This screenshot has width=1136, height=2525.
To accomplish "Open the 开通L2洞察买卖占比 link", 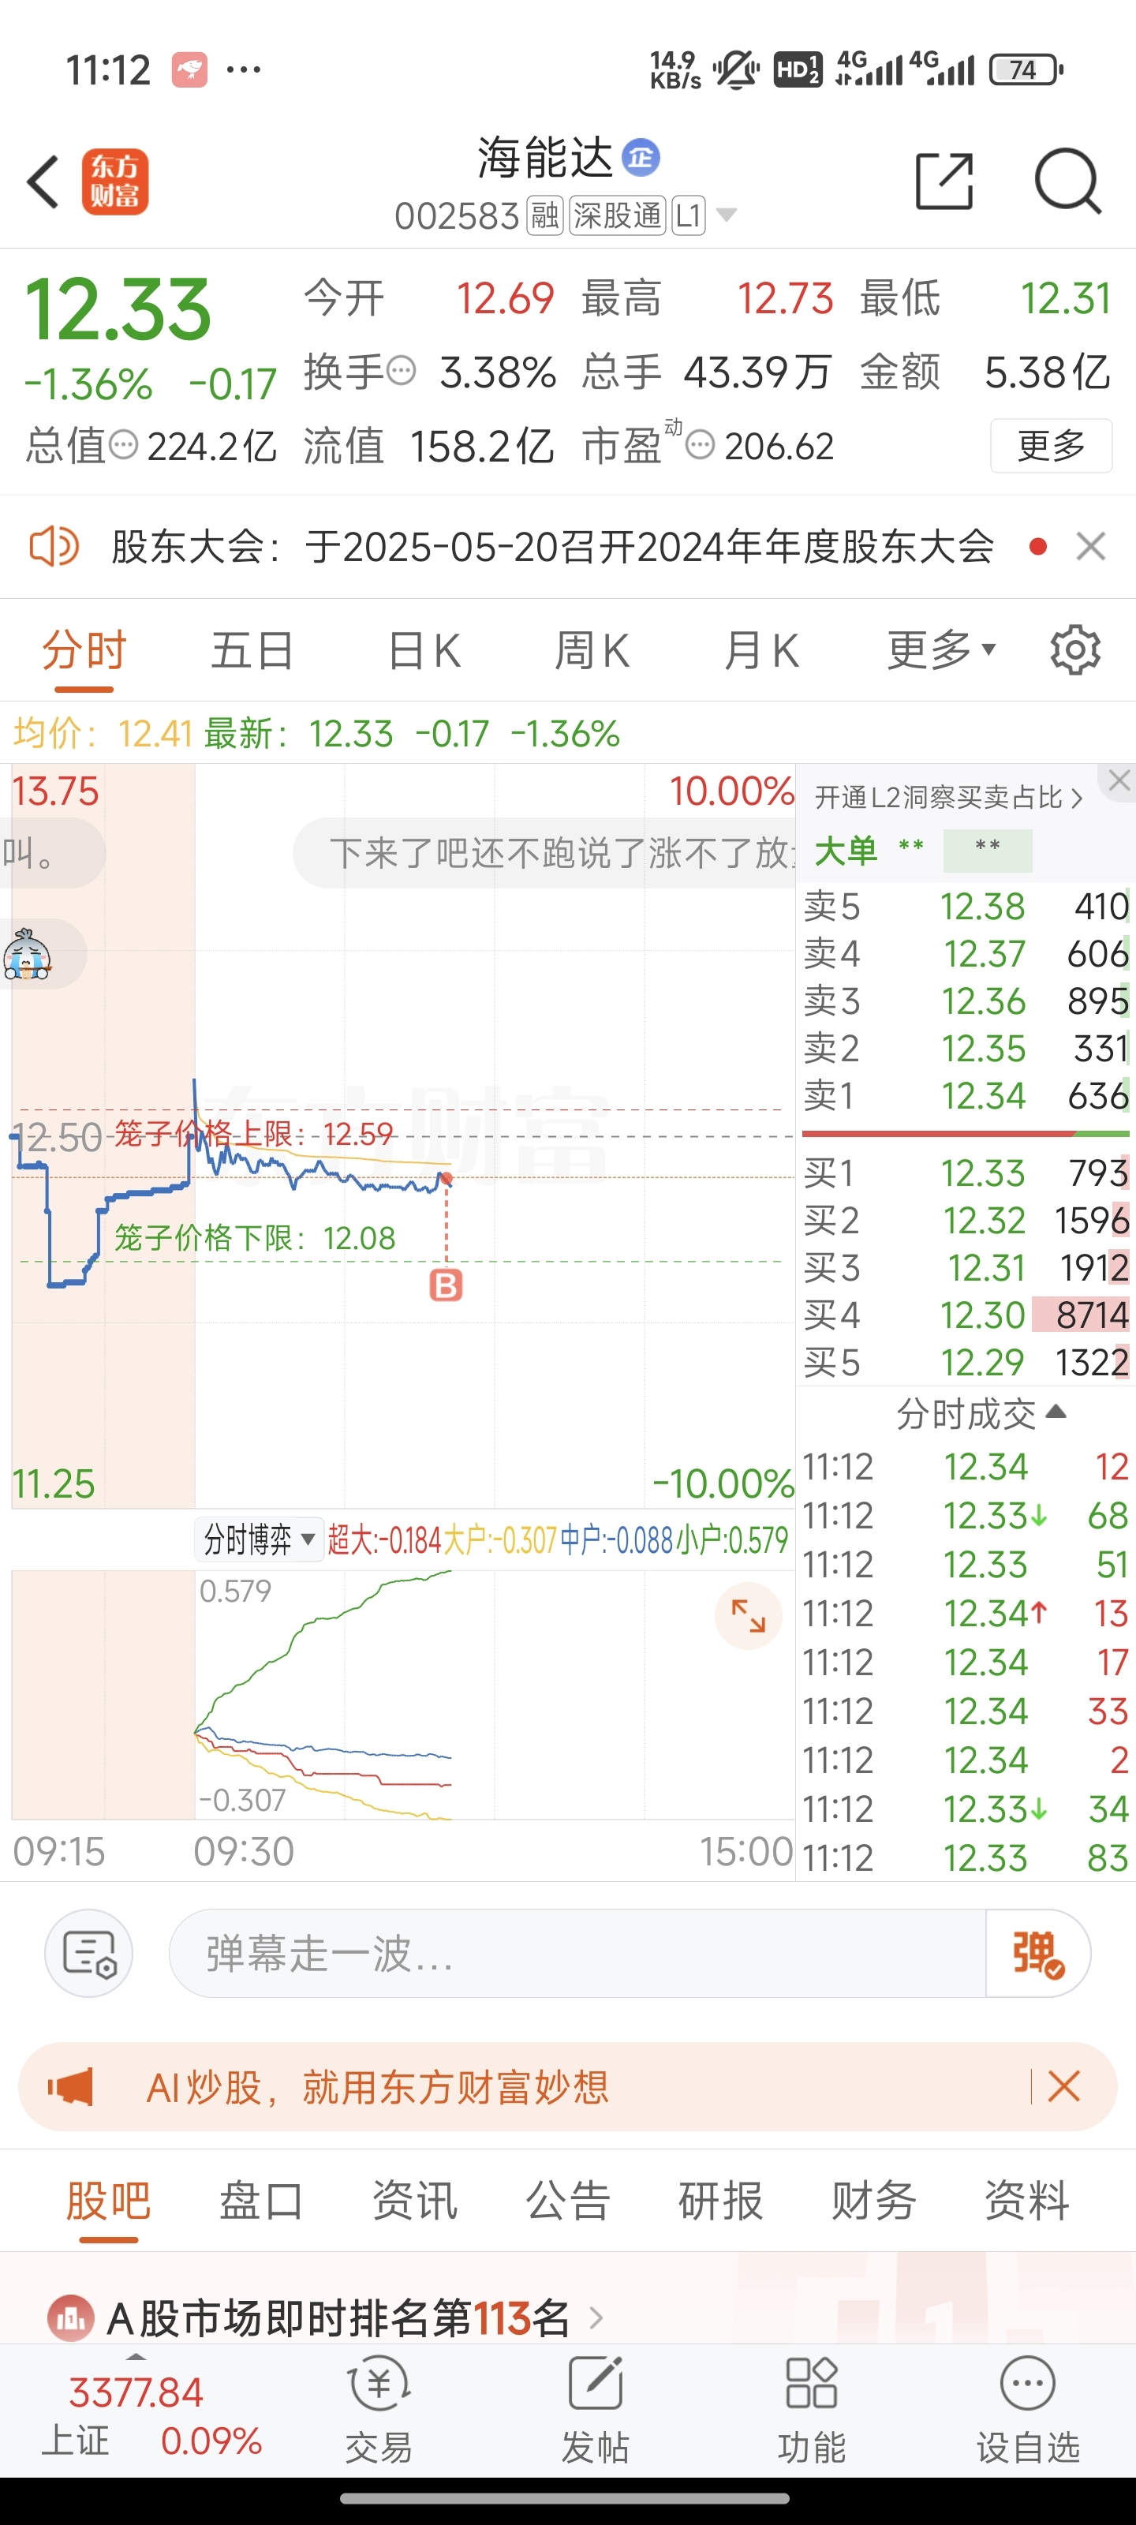I will [x=949, y=798].
